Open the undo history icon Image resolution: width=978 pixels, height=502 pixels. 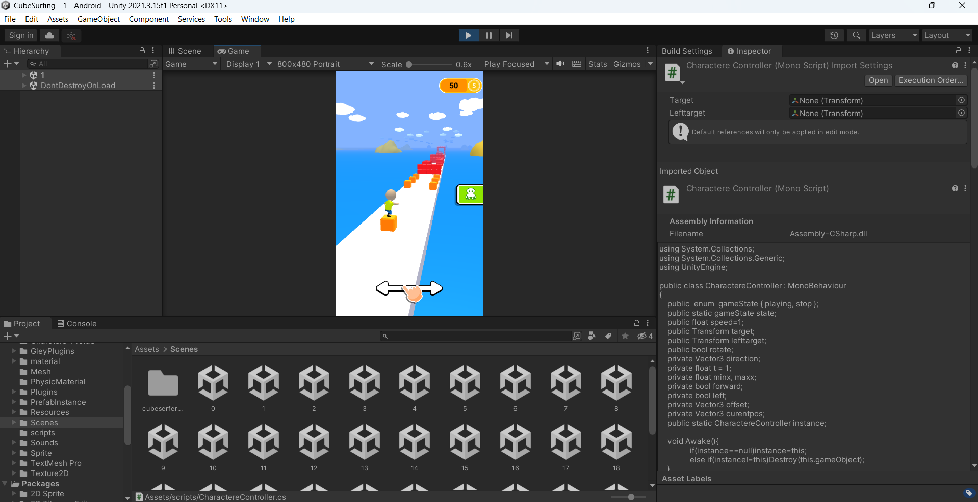point(834,35)
